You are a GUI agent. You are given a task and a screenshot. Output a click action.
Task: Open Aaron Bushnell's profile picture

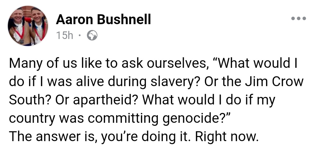pos(28,26)
